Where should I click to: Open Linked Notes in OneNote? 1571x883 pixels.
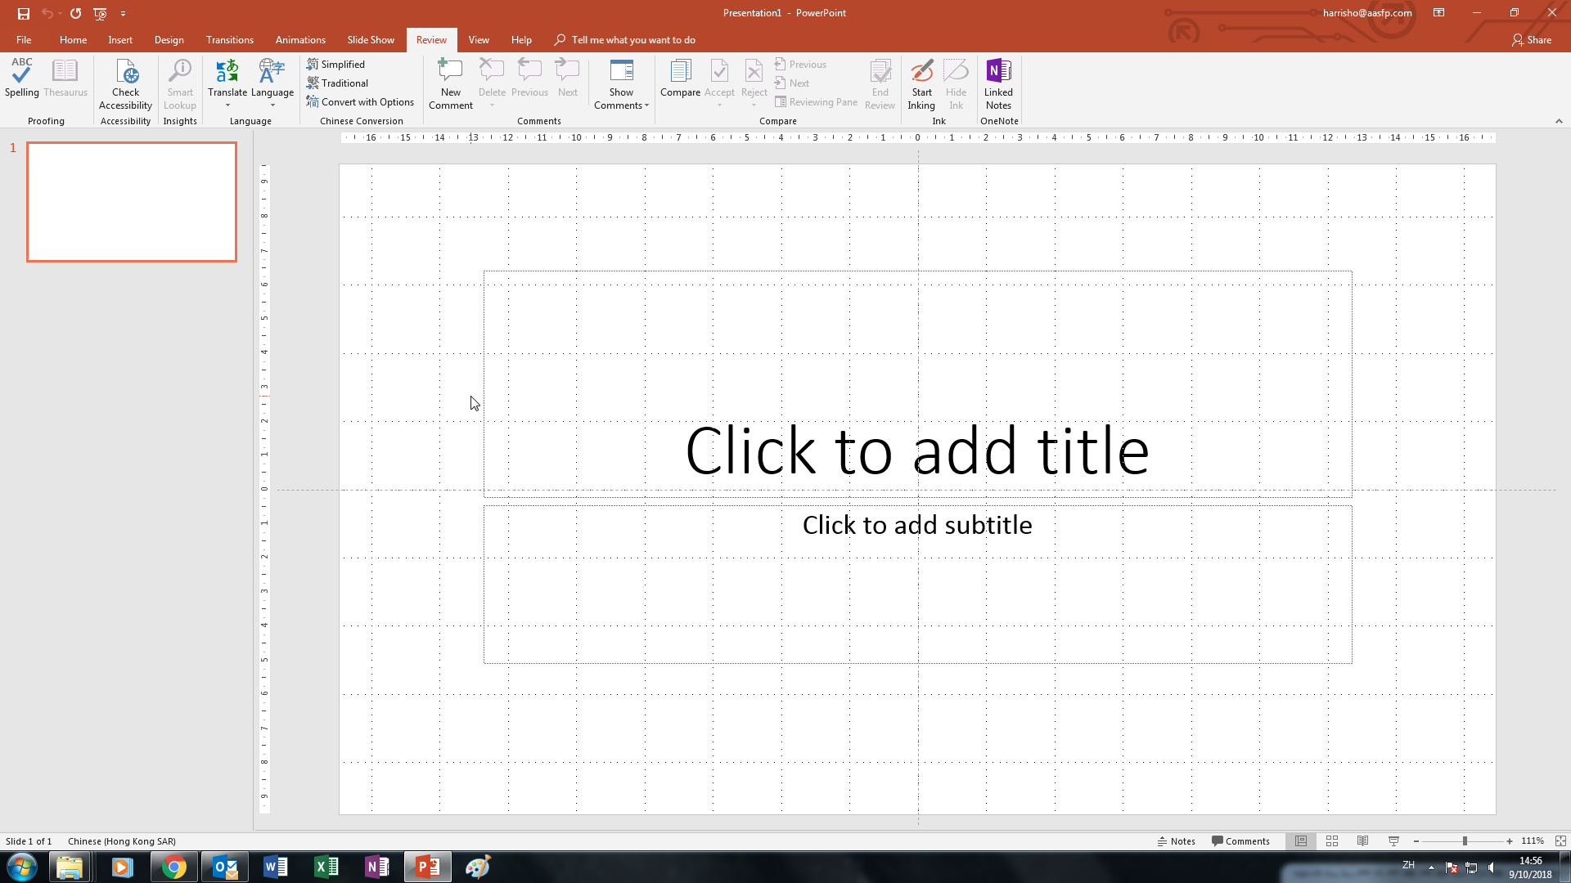point(998,84)
